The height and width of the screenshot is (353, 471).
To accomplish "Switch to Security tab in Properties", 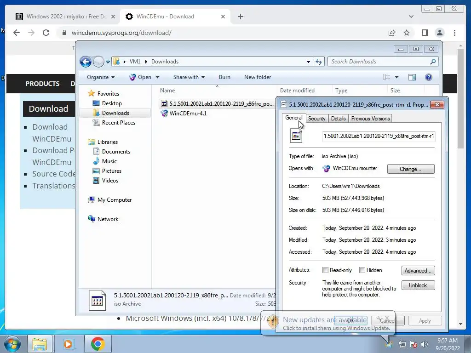I will coord(316,119).
